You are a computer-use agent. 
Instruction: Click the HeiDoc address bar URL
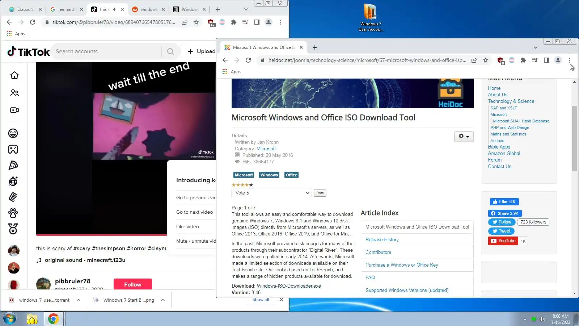click(x=367, y=60)
